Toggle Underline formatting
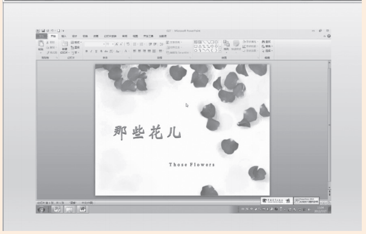This screenshot has height=234, width=366. 96,51
